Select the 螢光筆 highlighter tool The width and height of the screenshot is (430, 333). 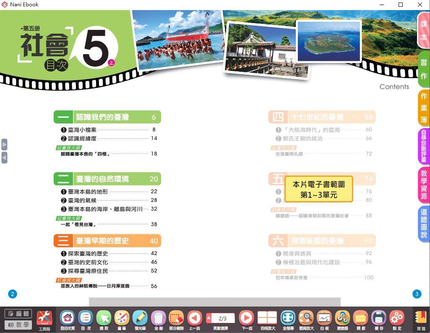click(x=140, y=320)
